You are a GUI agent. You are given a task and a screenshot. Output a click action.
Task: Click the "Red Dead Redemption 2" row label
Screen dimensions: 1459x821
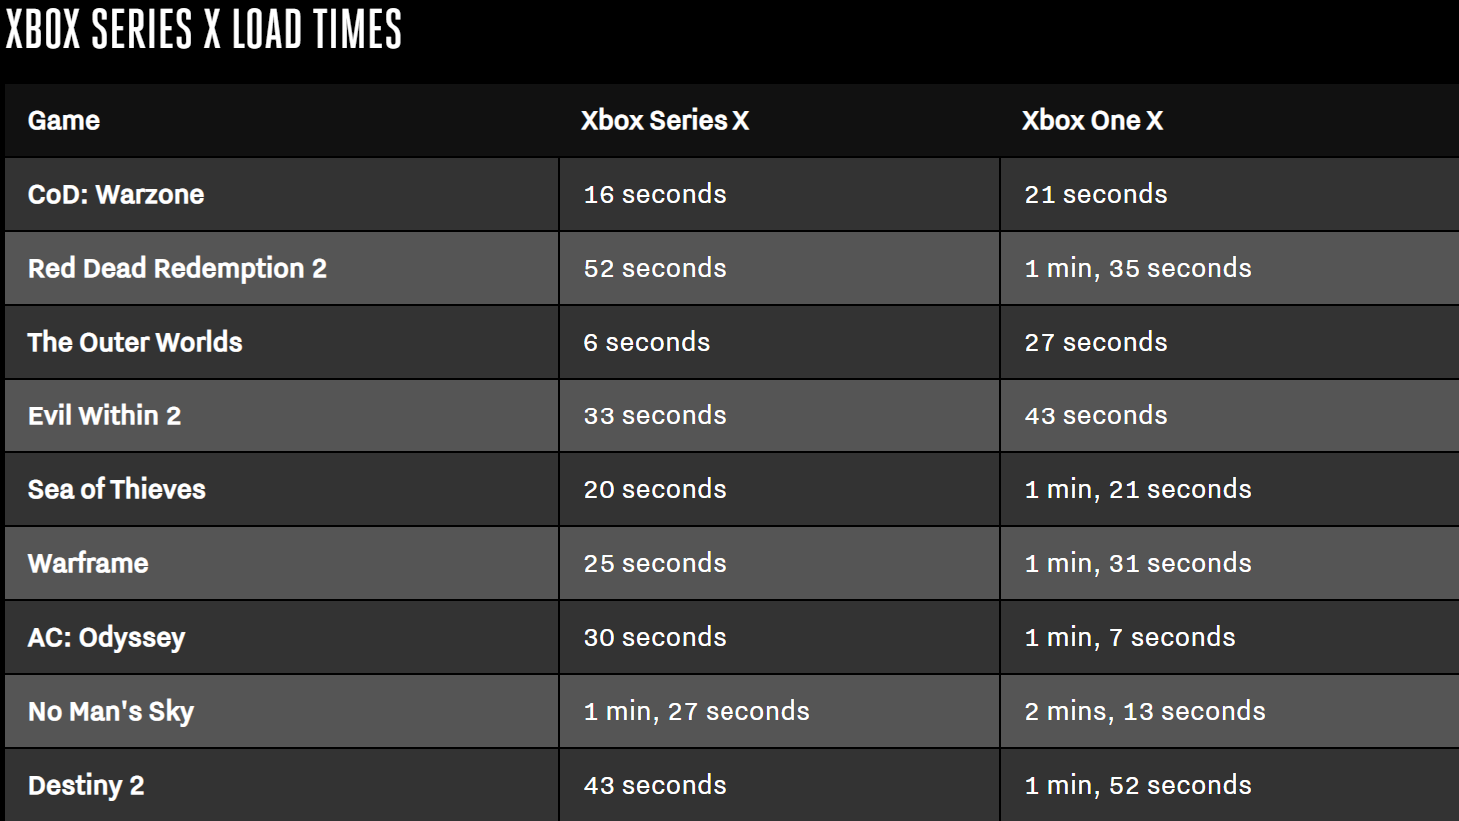coord(177,268)
